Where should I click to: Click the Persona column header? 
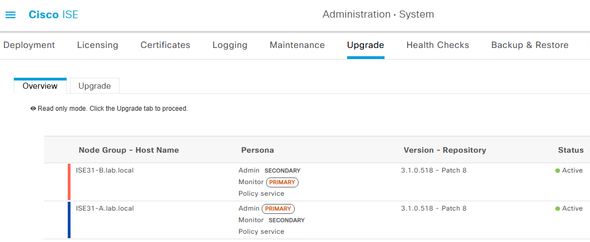coord(257,150)
